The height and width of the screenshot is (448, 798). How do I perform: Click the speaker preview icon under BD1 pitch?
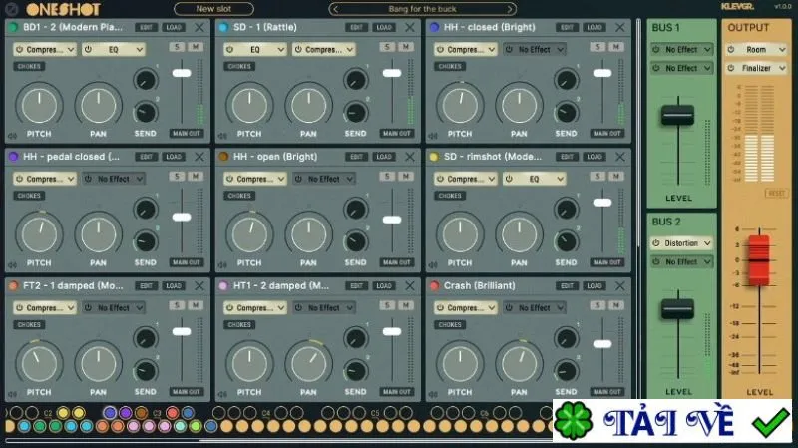point(12,136)
